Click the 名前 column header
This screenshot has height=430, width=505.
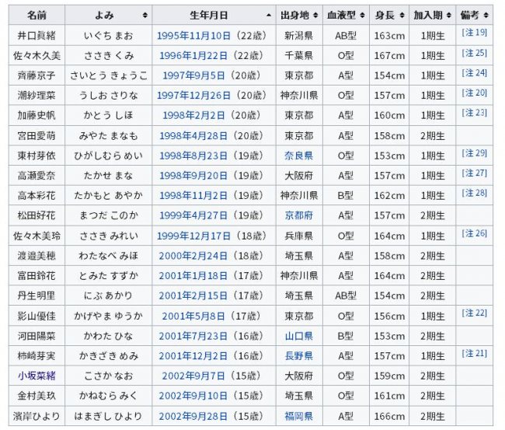coord(37,15)
